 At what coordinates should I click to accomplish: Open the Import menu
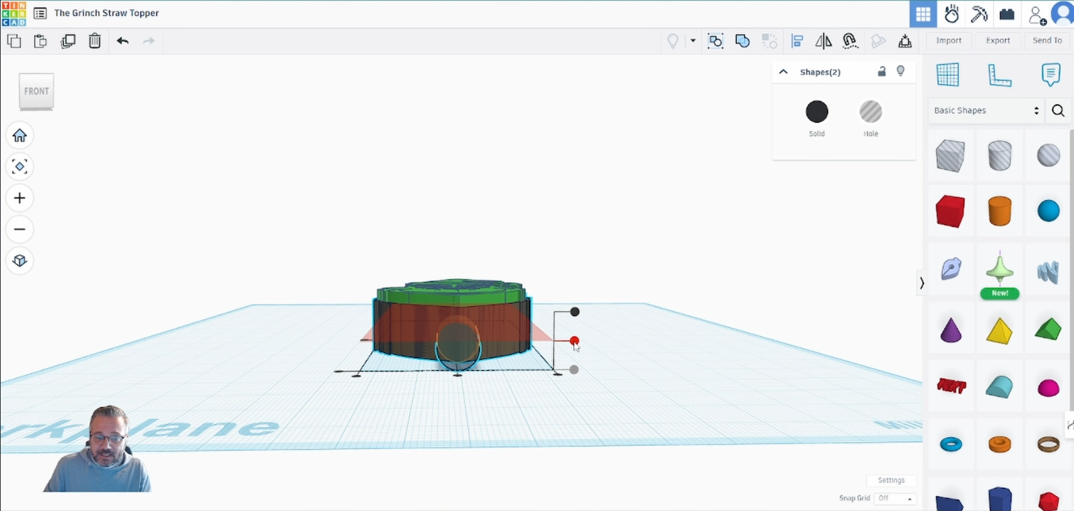[948, 40]
